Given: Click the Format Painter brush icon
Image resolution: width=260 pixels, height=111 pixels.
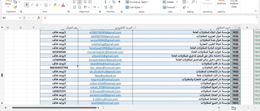Looking at the screenshot, I should [x=15, y=7].
